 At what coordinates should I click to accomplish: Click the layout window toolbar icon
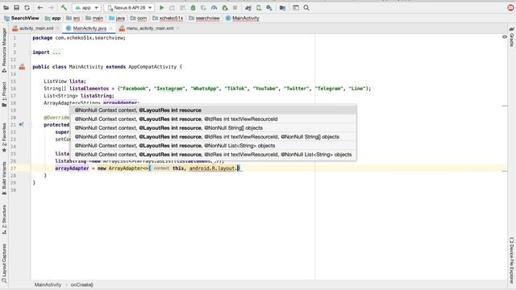tap(296, 7)
